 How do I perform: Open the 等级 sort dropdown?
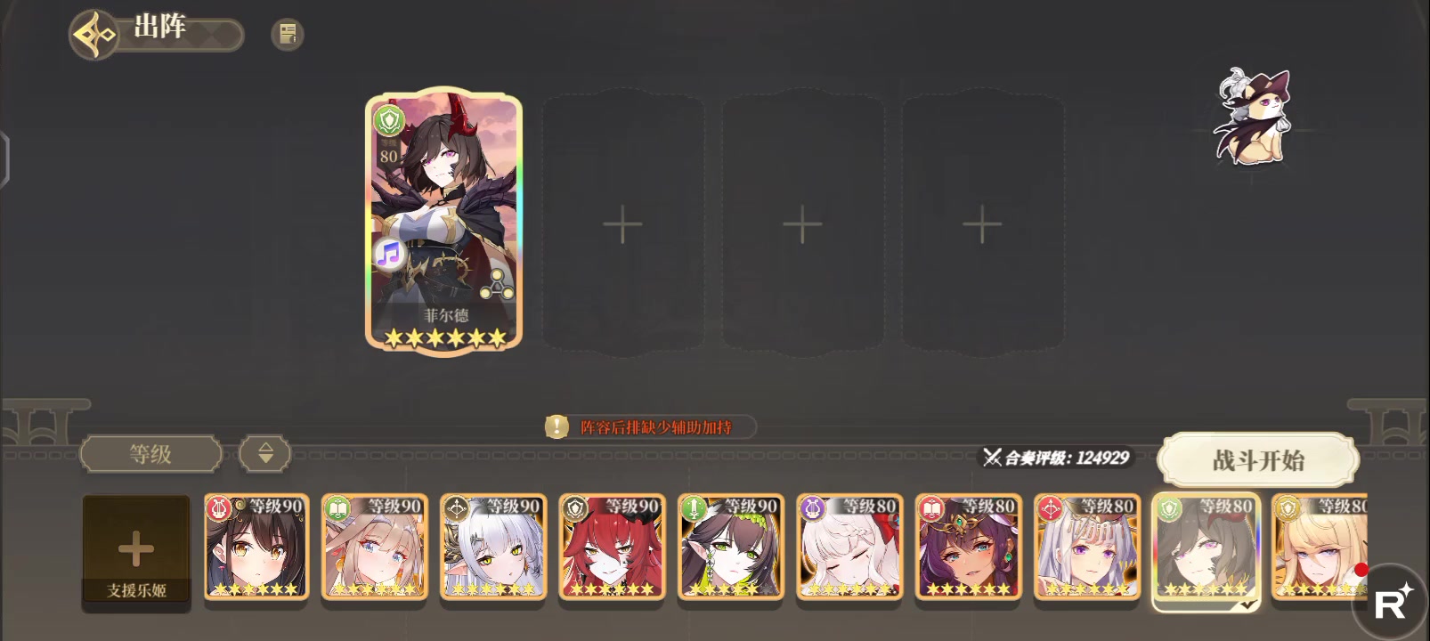tap(150, 453)
